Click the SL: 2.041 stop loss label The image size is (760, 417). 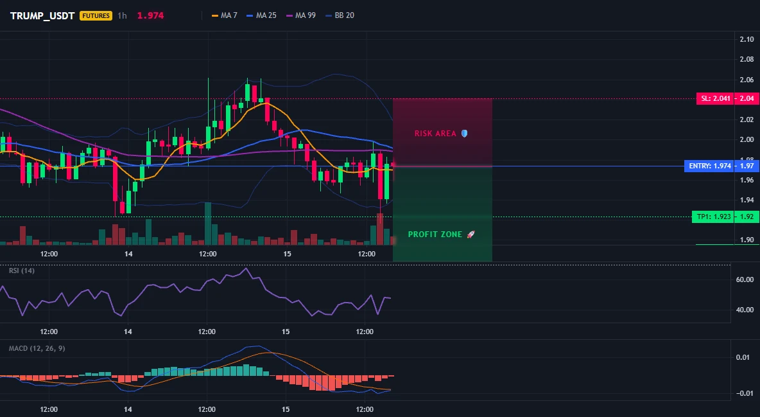coord(715,98)
